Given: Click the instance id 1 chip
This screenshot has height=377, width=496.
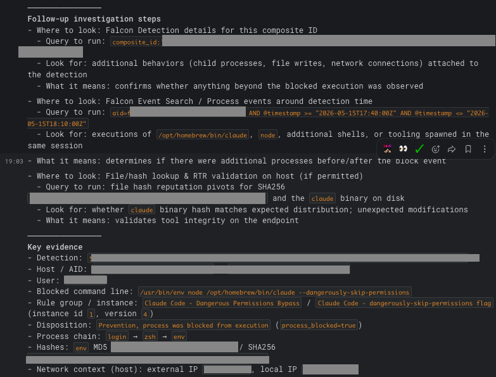Looking at the screenshot, I should tap(91, 314).
